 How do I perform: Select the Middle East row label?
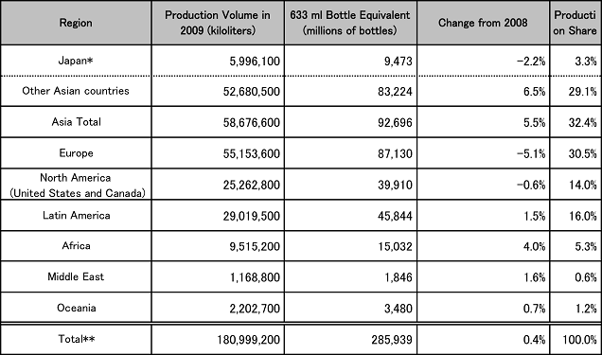click(76, 276)
